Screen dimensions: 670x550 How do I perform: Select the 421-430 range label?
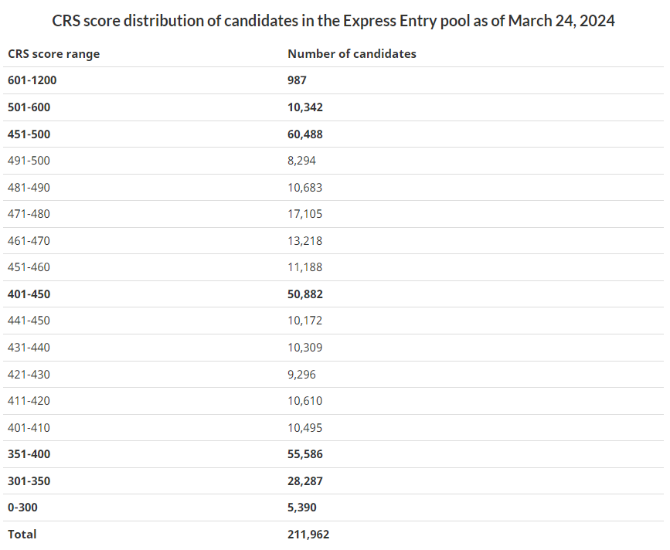29,375
